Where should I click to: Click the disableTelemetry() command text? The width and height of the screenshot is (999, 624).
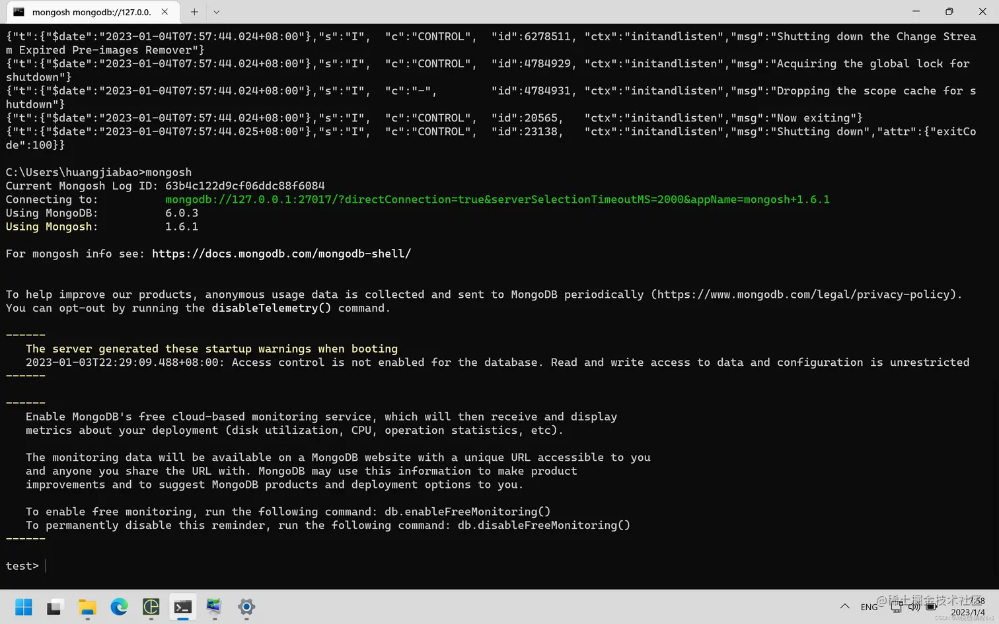pos(272,308)
